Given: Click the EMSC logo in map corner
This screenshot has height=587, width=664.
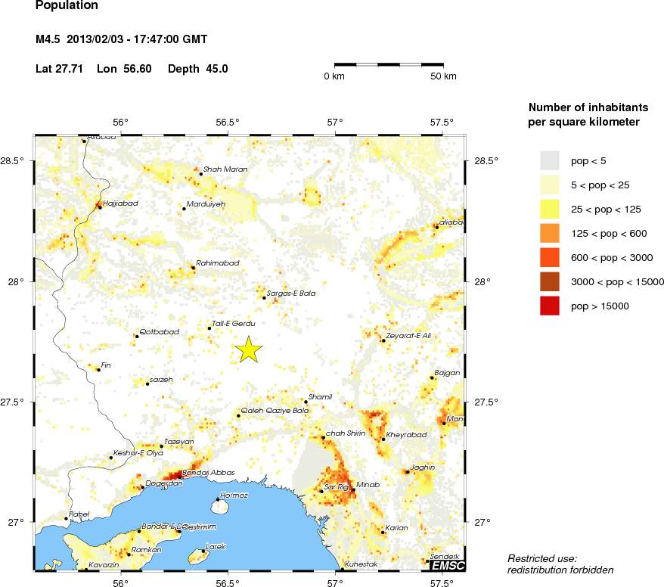Looking at the screenshot, I should point(447,565).
